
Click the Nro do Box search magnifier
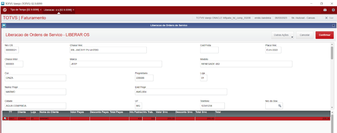coord(279,106)
